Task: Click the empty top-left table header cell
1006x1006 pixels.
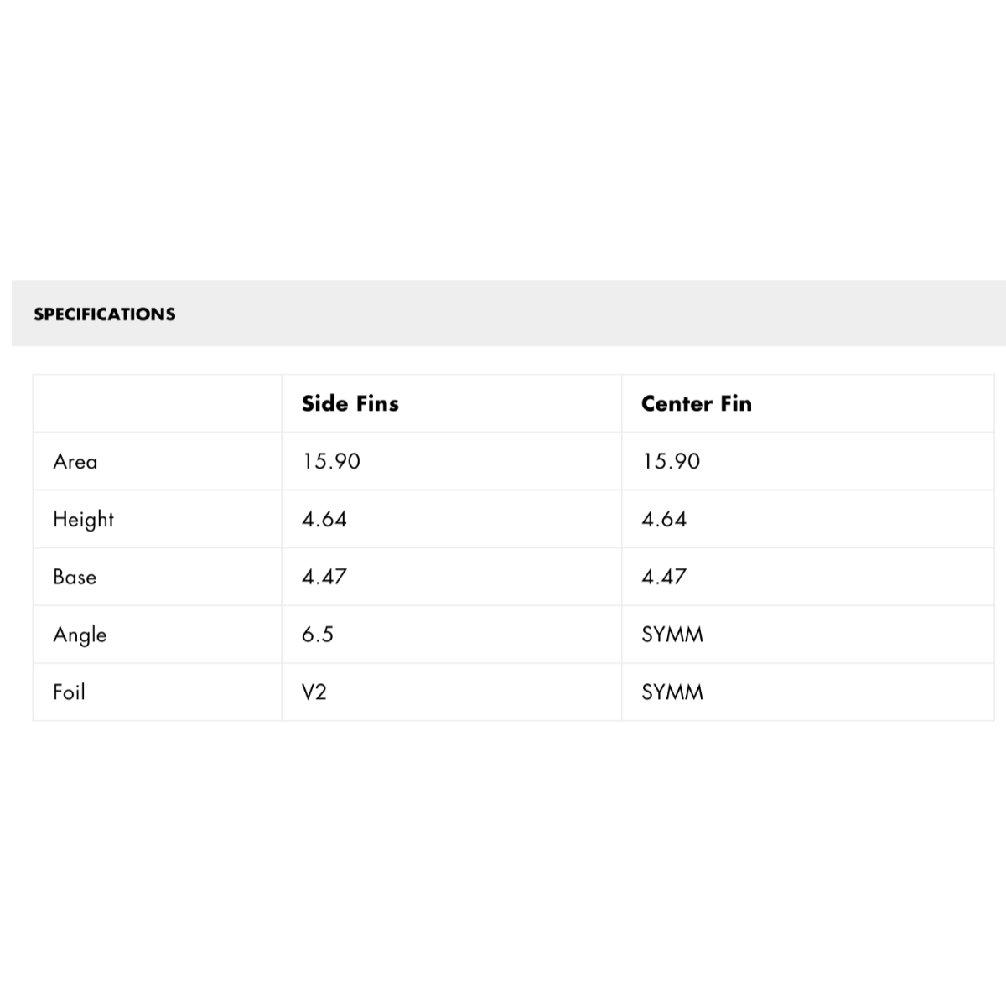Action: [x=158, y=403]
